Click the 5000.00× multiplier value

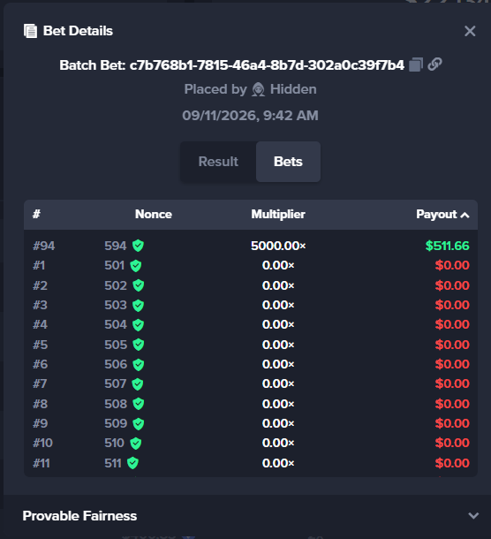coord(278,246)
